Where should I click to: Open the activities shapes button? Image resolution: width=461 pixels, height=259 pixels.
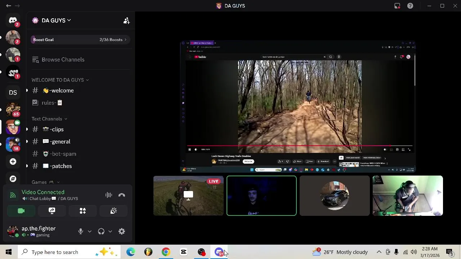coord(83,211)
